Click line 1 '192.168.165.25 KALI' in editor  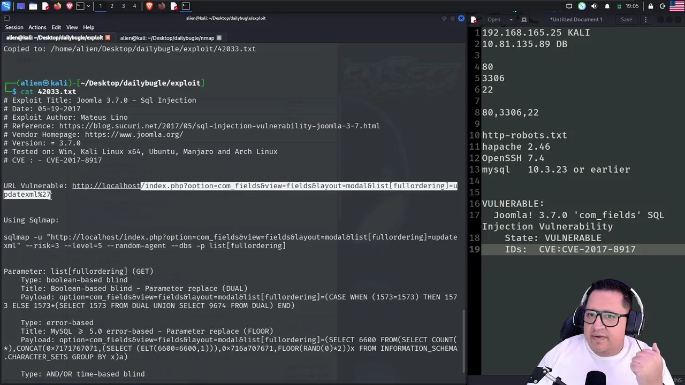(x=536, y=33)
